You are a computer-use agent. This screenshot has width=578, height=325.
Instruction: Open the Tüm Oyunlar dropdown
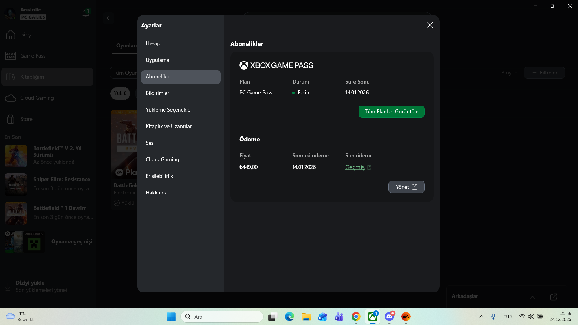click(x=124, y=73)
